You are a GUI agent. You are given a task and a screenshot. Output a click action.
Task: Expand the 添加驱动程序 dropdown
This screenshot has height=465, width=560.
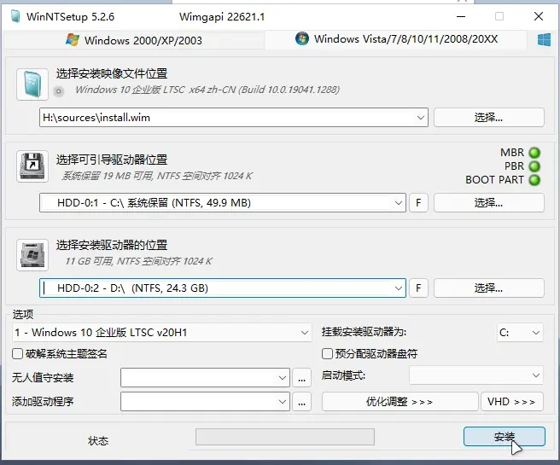coord(283,402)
